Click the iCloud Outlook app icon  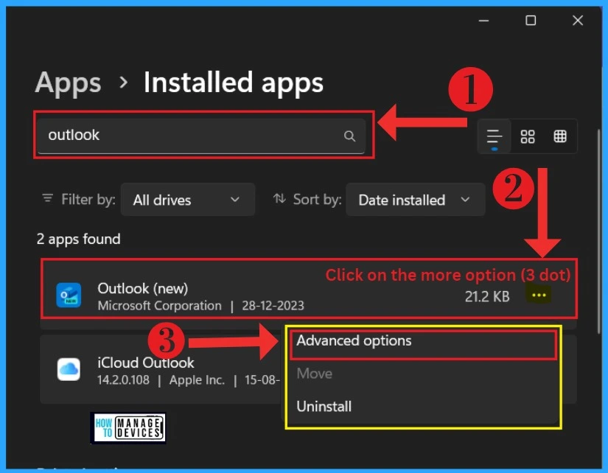[69, 369]
